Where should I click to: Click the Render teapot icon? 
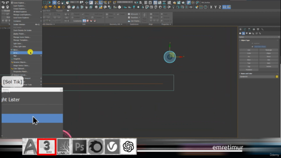tap(183, 3)
